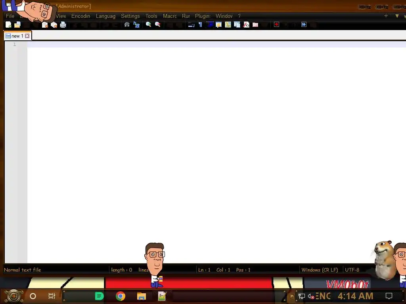Click the Zoom Out magnifier icon
Image resolution: width=406 pixels, height=304 pixels.
coord(157,25)
